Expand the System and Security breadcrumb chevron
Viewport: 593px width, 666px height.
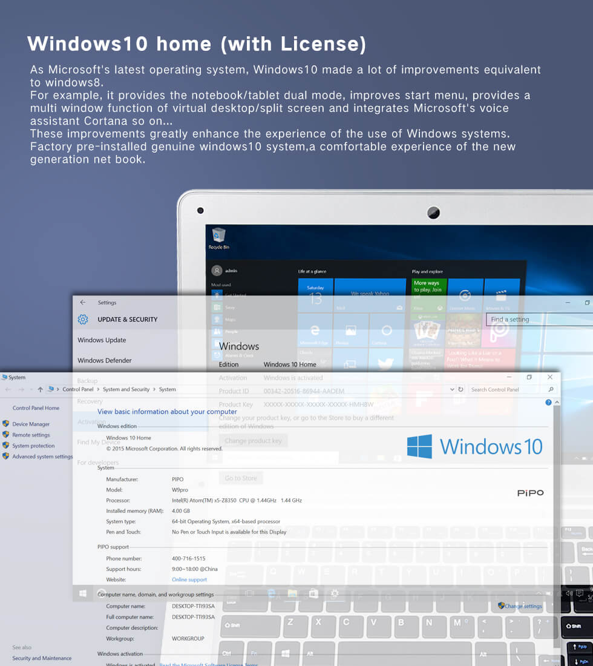pyautogui.click(x=154, y=389)
